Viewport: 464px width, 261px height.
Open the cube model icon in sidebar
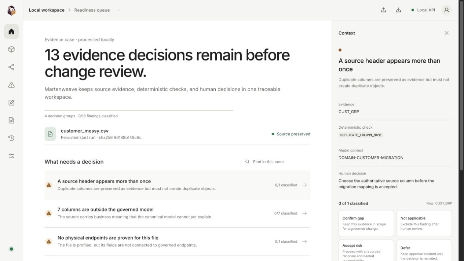point(11,49)
